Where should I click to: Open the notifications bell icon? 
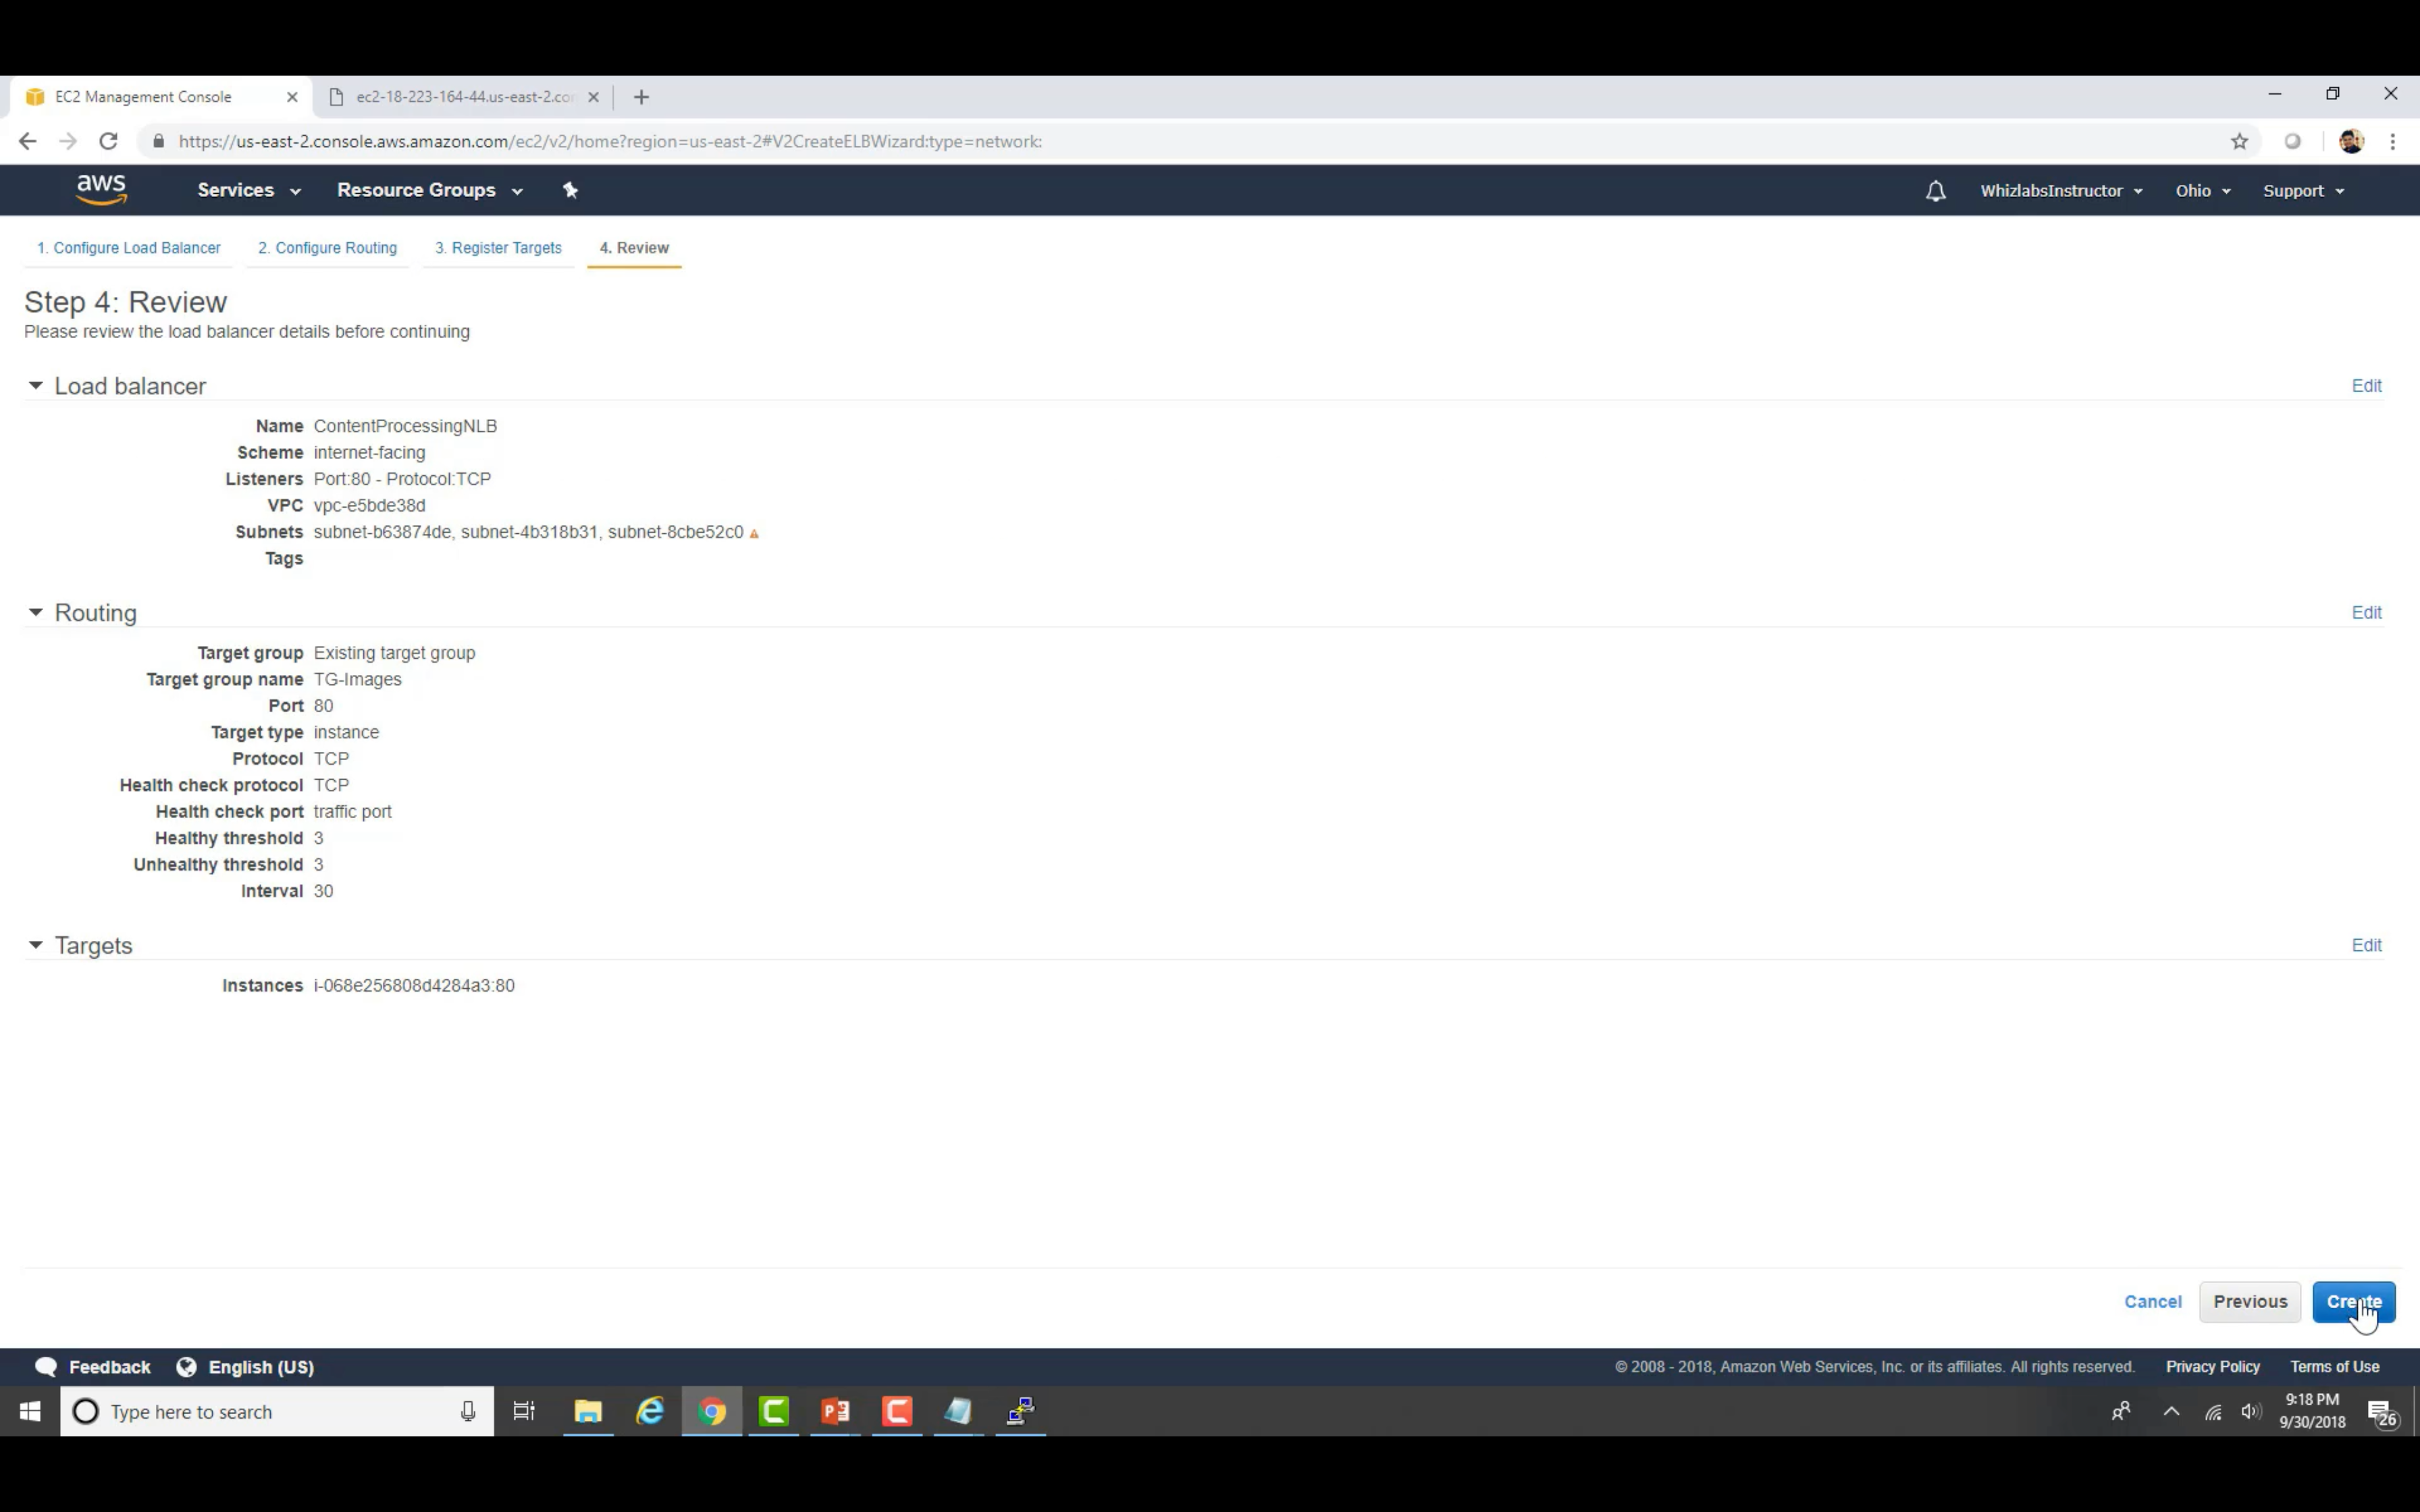pos(1935,191)
